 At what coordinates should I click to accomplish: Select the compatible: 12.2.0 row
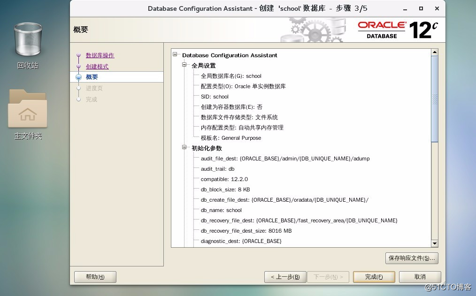click(224, 179)
